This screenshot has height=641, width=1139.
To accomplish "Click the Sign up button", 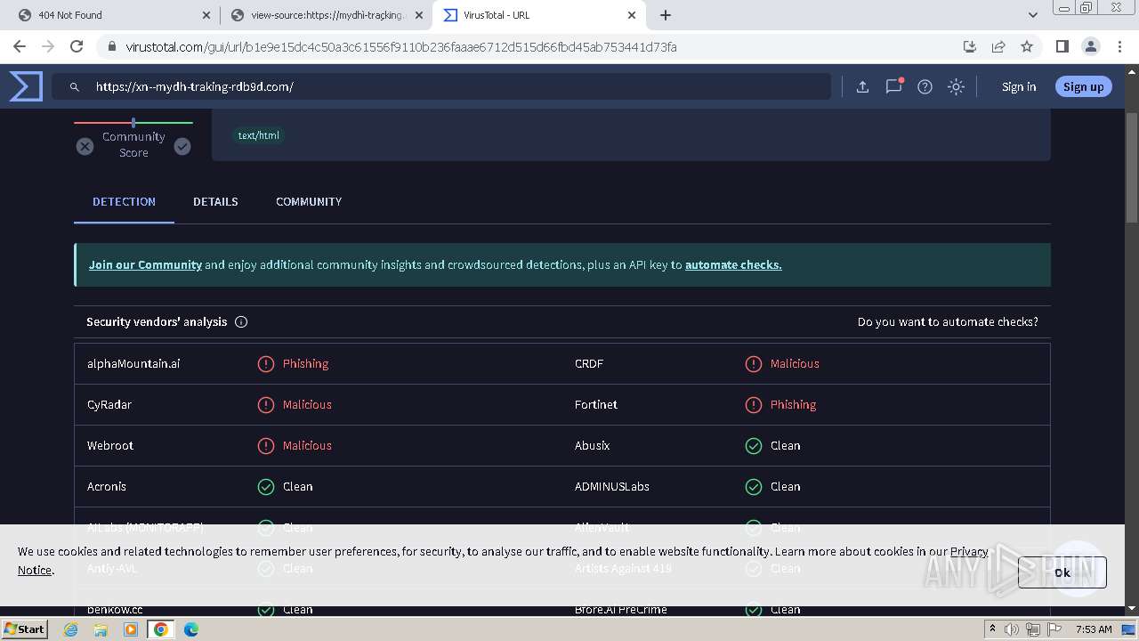I will point(1083,86).
